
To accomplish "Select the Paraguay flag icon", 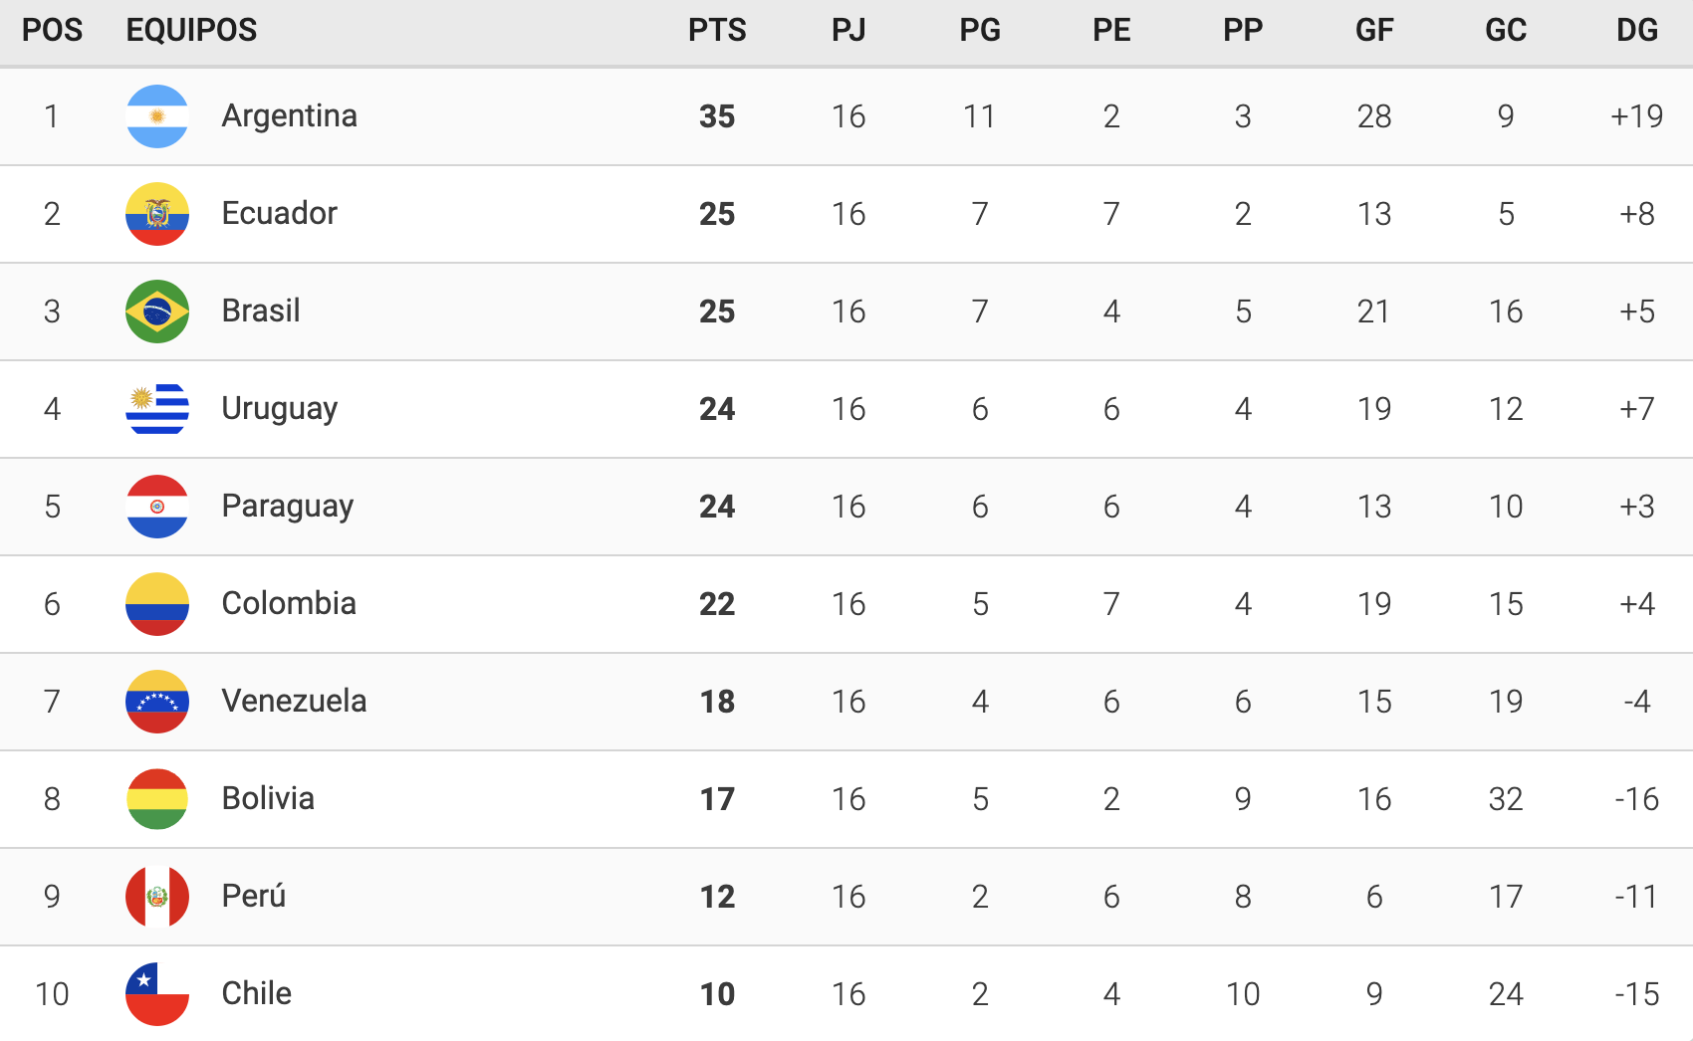I will coord(157,507).
